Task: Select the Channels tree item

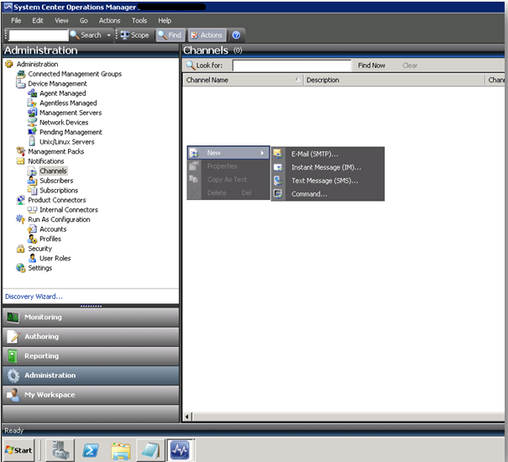Action: coord(53,171)
